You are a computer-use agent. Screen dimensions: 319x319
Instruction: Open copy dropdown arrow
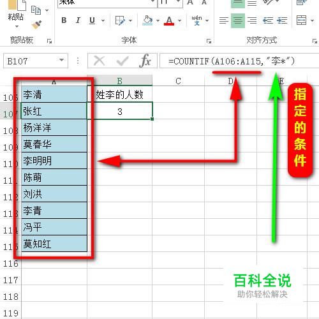pos(47,10)
